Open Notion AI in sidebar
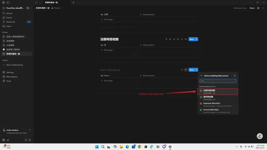Screen dimensions: 267x150 point(17,22)
